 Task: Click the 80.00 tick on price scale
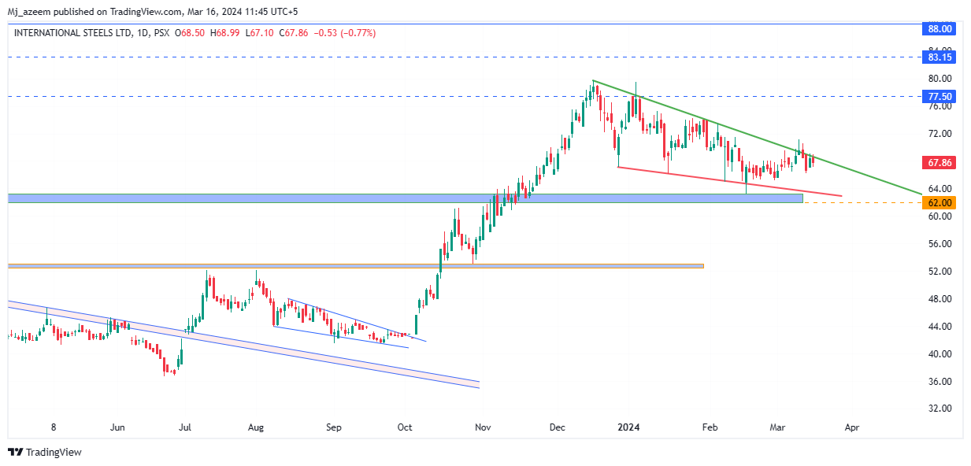[940, 79]
